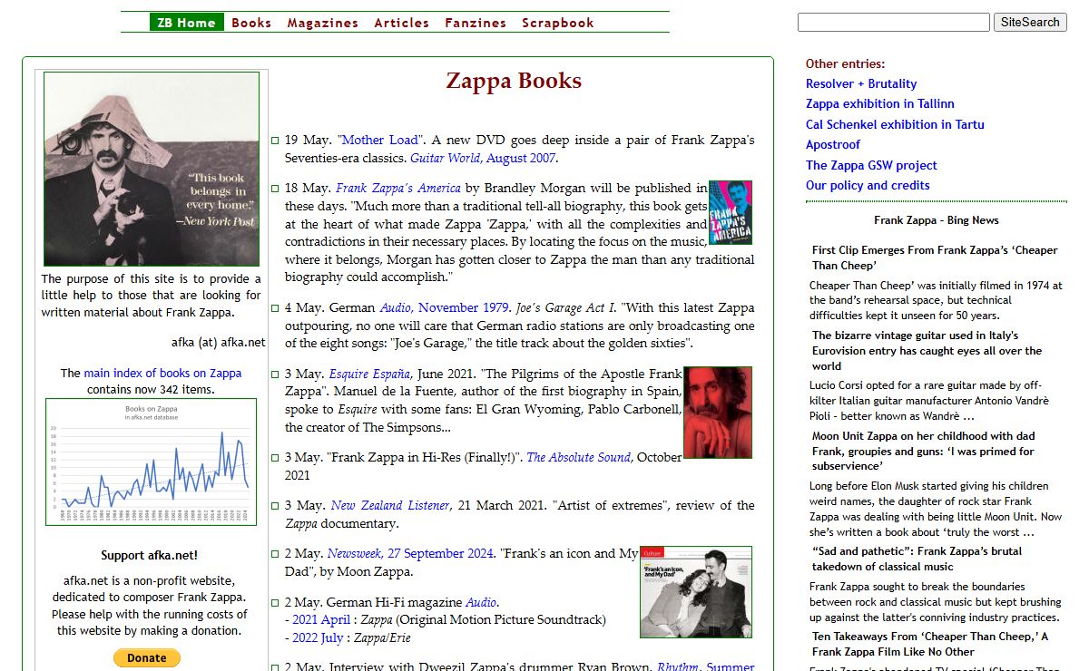Open main index of books on Zappa
This screenshot has height=671, width=1089.
coord(162,373)
